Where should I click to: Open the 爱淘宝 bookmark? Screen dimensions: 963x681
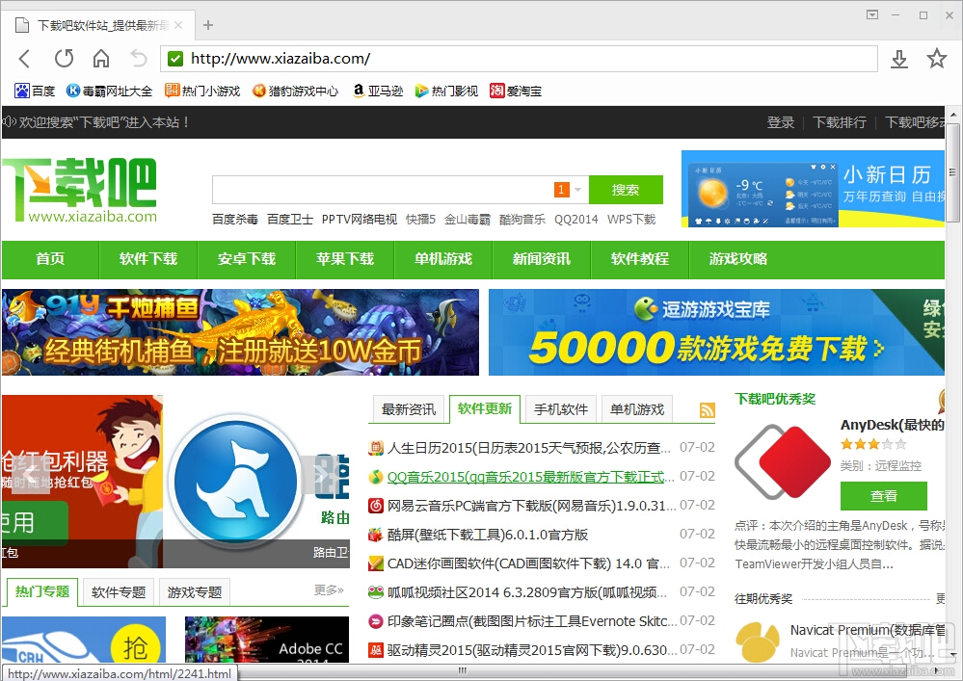point(516,91)
